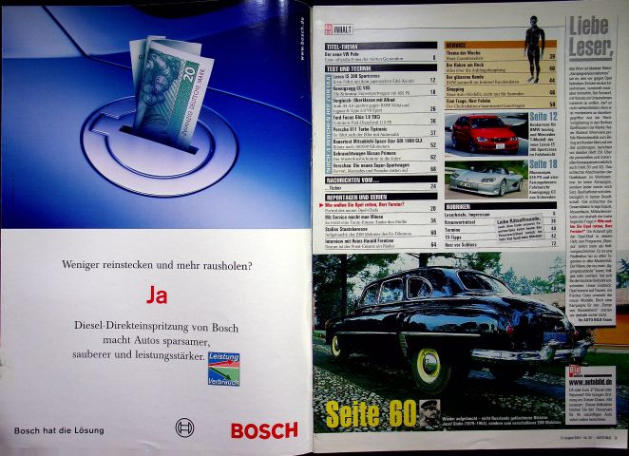The image size is (629, 456).
Task: Click the Bosch armature circle emblem
Action: click(x=184, y=427)
